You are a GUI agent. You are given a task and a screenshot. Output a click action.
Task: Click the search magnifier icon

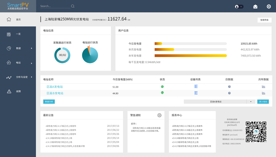click(73, 6)
